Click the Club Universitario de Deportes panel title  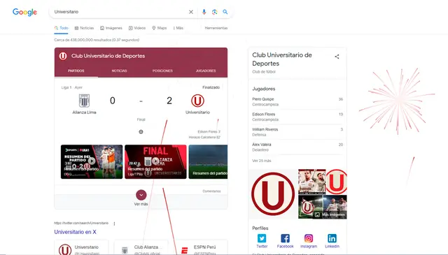click(x=282, y=59)
